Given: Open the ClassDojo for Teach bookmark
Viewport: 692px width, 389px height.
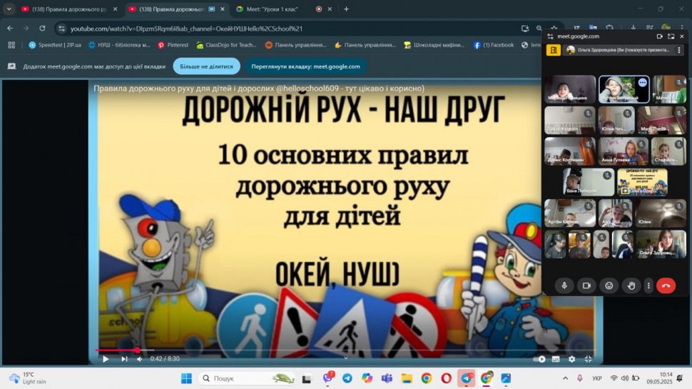Looking at the screenshot, I should (x=226, y=44).
